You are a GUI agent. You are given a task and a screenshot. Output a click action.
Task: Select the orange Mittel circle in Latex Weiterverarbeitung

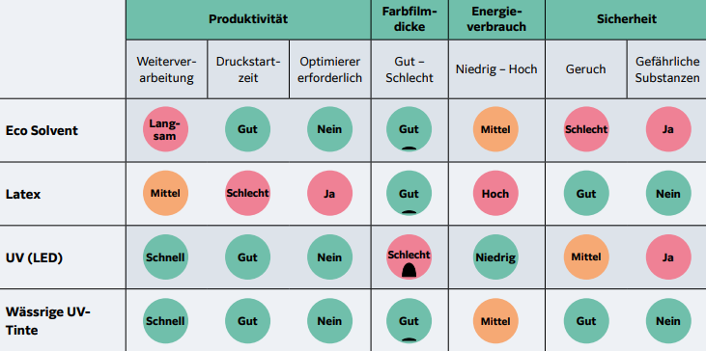tap(166, 193)
